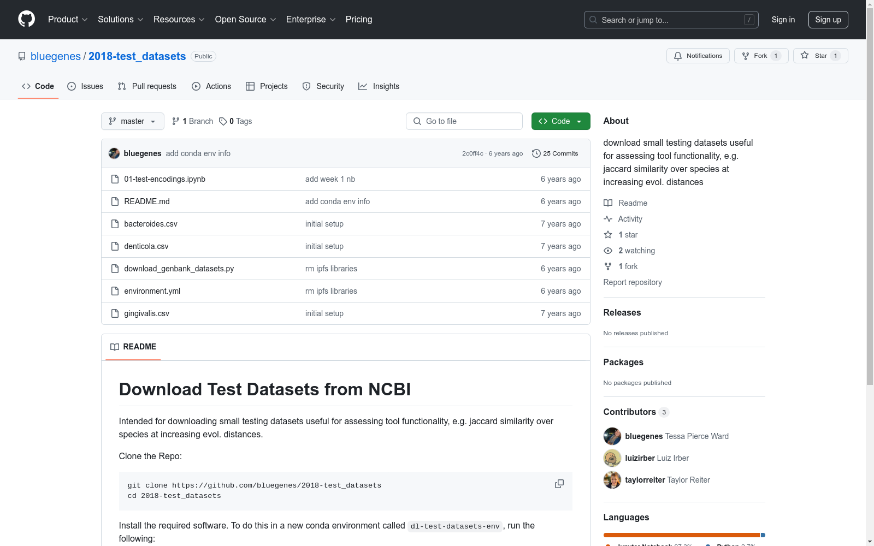Open commit hash 2c0ff4c
Image resolution: width=874 pixels, height=546 pixels.
click(473, 153)
